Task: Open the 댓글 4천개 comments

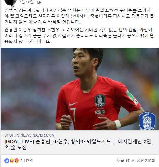Action: click(125, 161)
